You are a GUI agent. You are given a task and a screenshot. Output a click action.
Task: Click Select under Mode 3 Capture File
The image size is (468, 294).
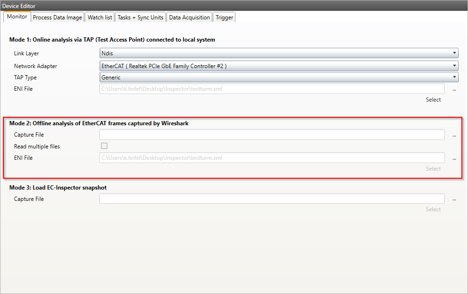[x=433, y=209]
